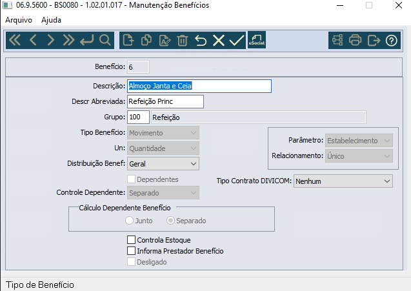This screenshot has height=291, width=411.
Task: Click the Tipo de Benefício status text
Action: [x=40, y=285]
